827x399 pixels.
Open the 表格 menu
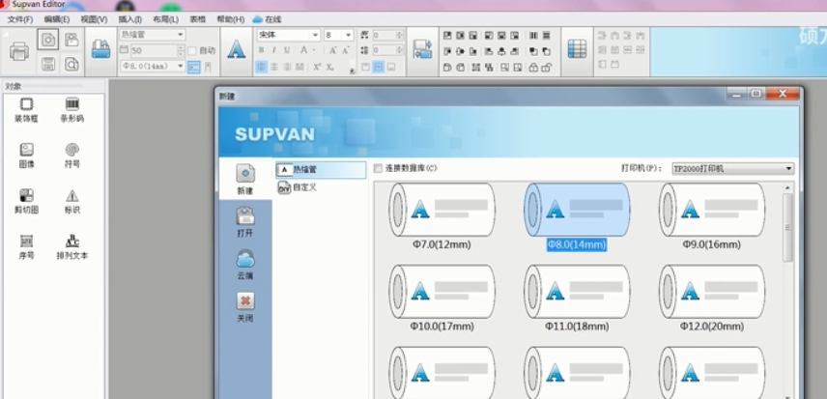pyautogui.click(x=198, y=19)
